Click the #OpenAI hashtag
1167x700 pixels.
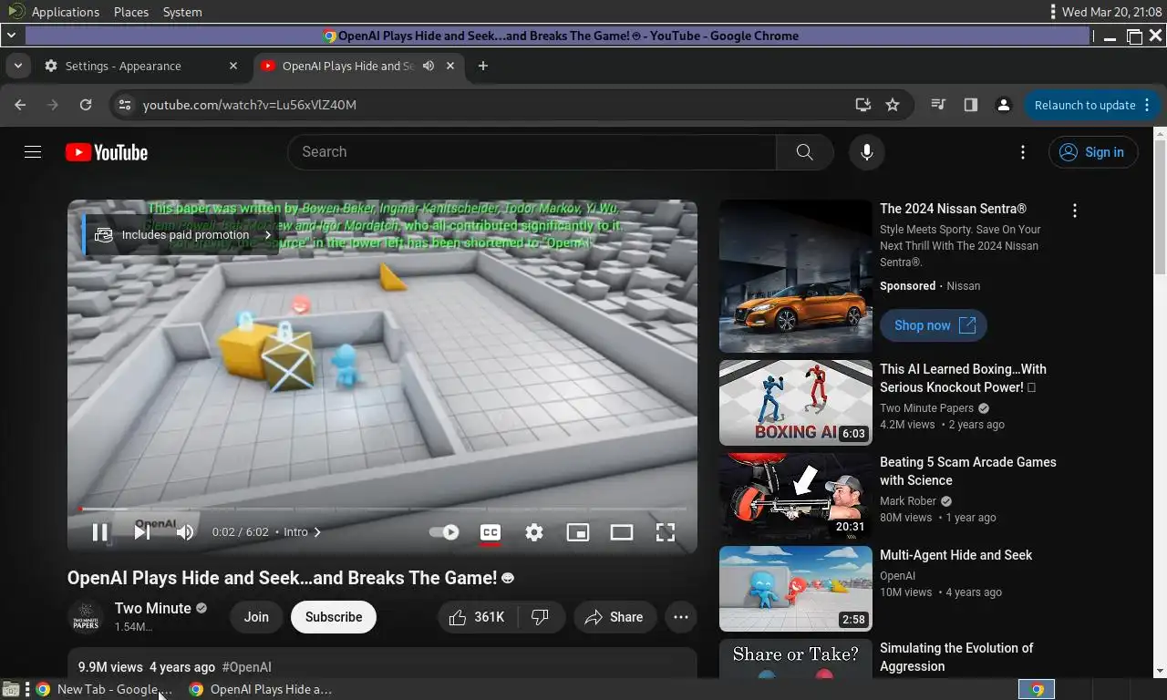246,667
